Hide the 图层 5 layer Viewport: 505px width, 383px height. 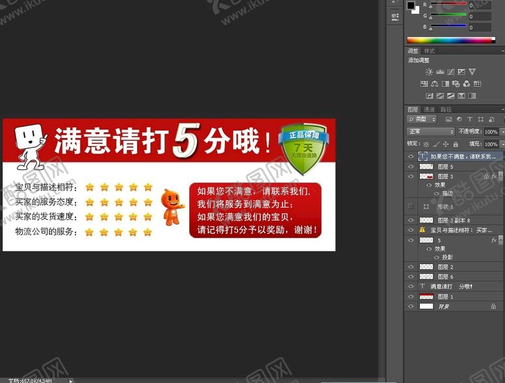click(x=410, y=167)
